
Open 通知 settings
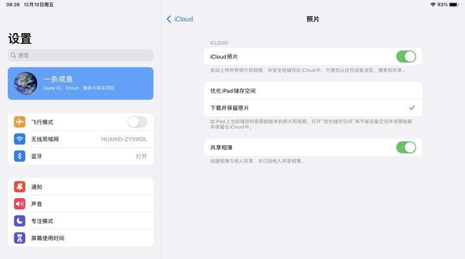click(81, 186)
